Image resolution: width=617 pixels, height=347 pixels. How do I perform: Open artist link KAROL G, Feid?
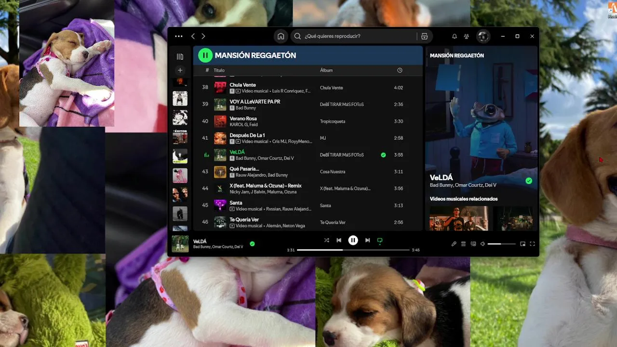(243, 125)
